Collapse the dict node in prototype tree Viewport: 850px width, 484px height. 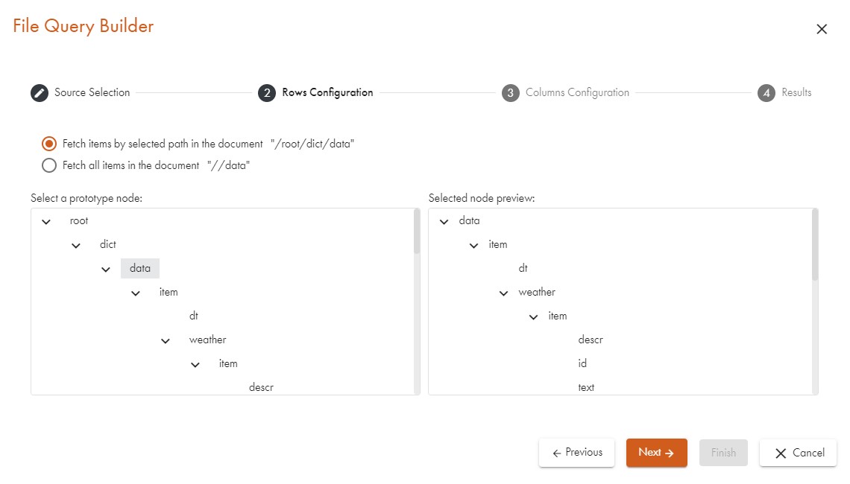point(76,245)
